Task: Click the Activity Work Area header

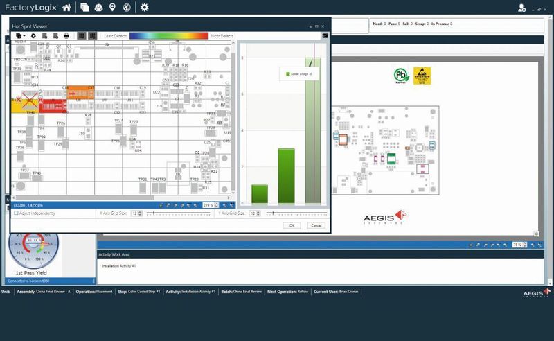Action: pyautogui.click(x=321, y=254)
